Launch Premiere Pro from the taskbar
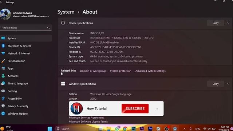The image size is (233, 131). pyautogui.click(x=142, y=128)
